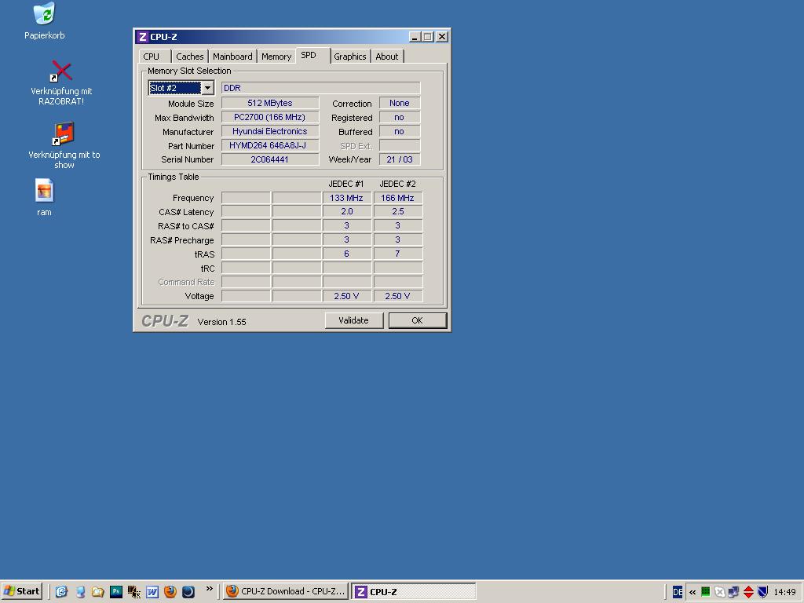Click the DDR memory type field

pyautogui.click(x=320, y=88)
